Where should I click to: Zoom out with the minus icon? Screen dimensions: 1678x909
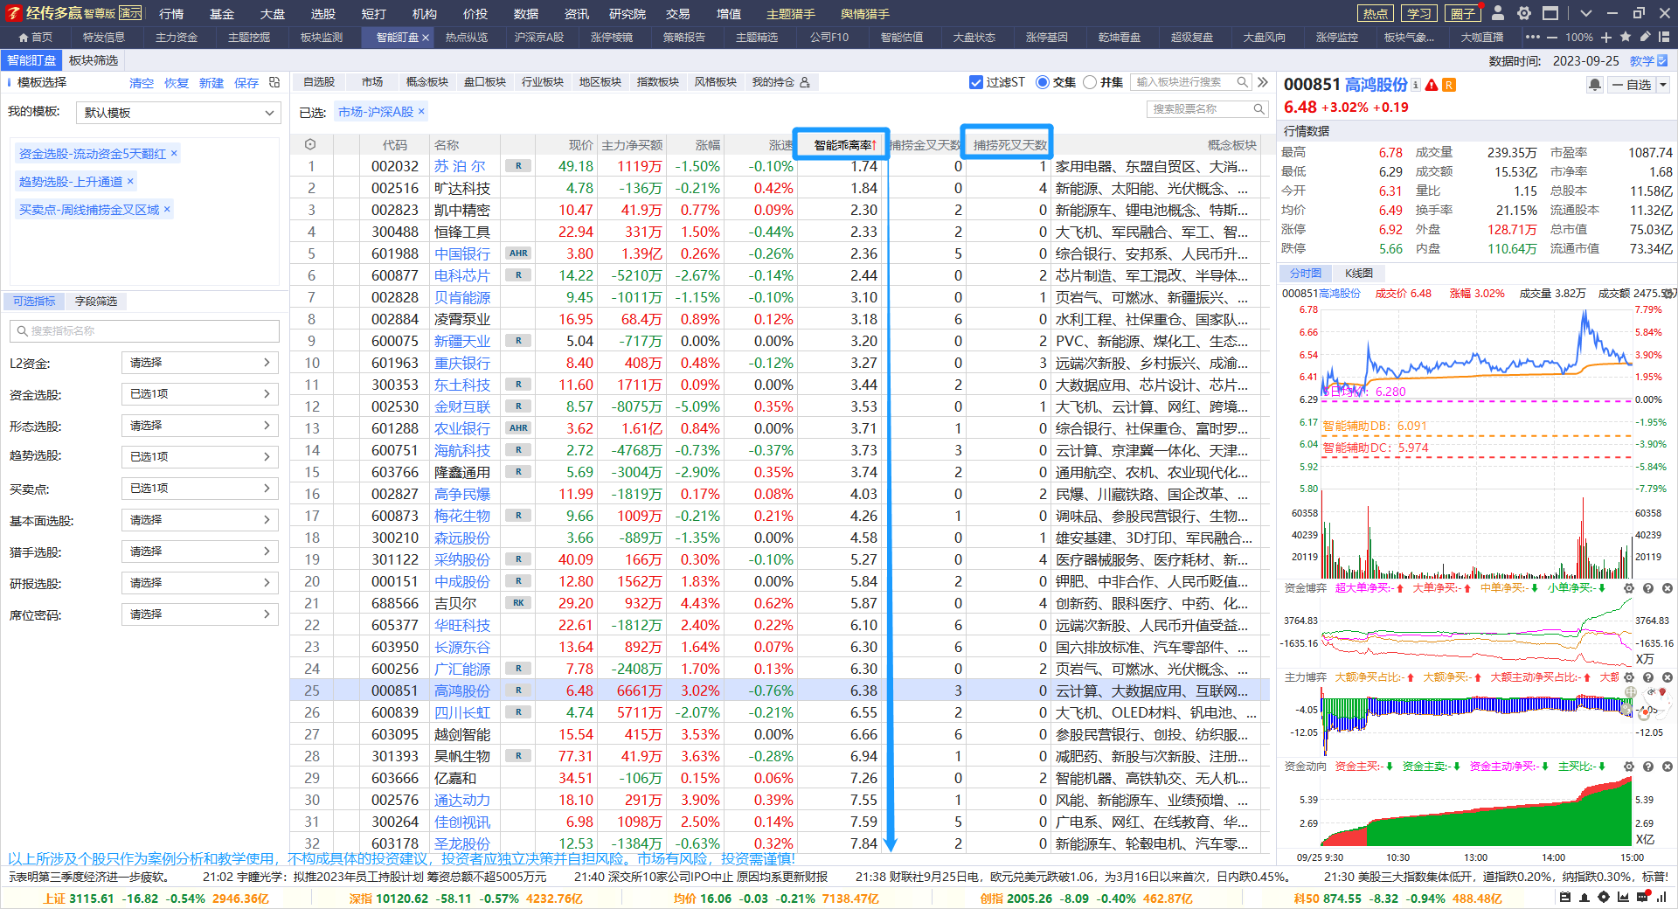pyautogui.click(x=1552, y=38)
